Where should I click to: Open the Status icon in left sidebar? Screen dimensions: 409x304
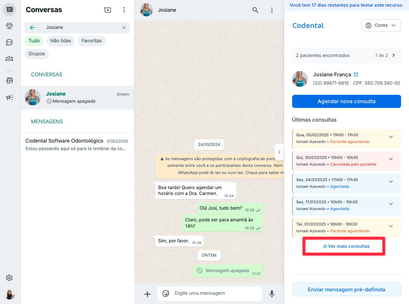[9, 26]
